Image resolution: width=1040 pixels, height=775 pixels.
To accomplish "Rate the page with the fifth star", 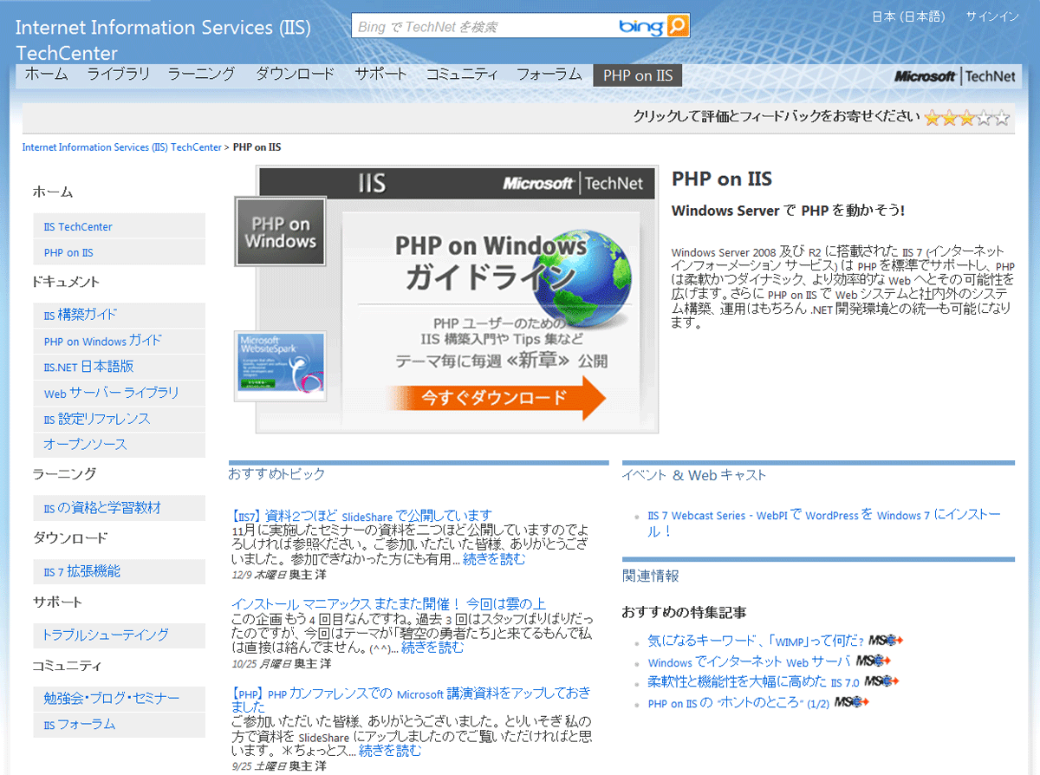I will click(1002, 118).
